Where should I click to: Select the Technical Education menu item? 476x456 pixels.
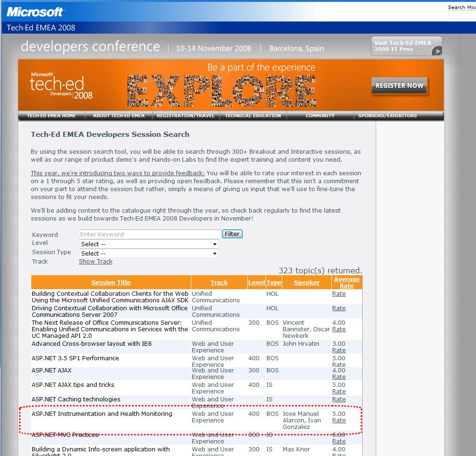tap(253, 115)
